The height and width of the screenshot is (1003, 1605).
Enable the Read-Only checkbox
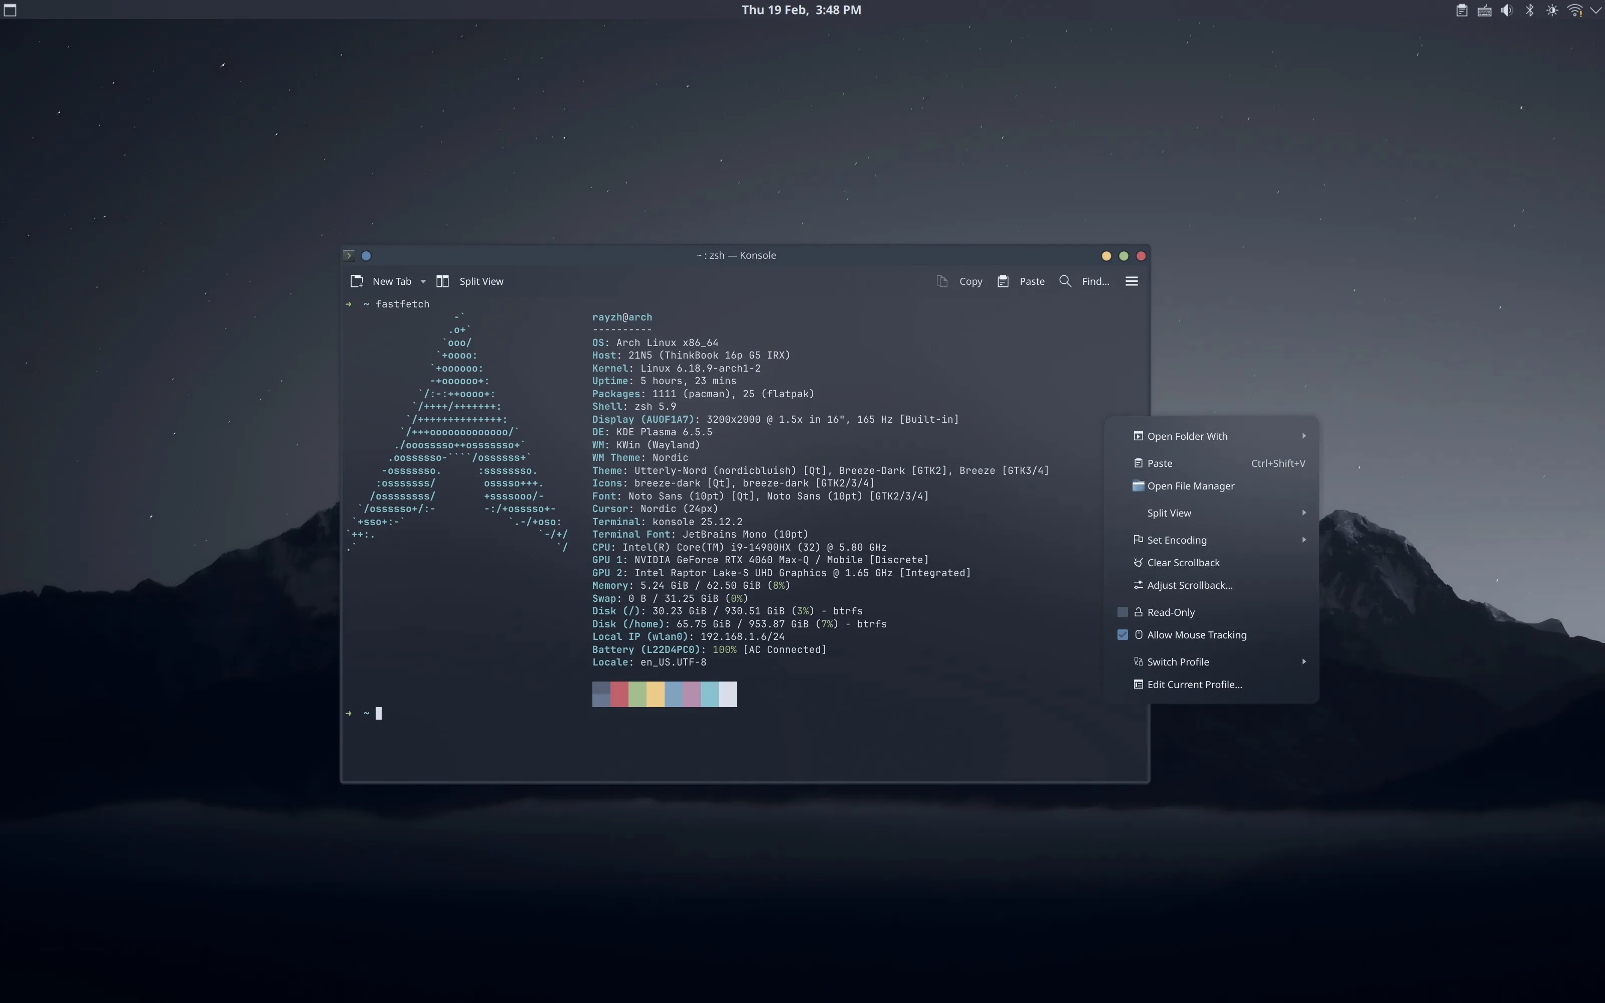click(1122, 612)
